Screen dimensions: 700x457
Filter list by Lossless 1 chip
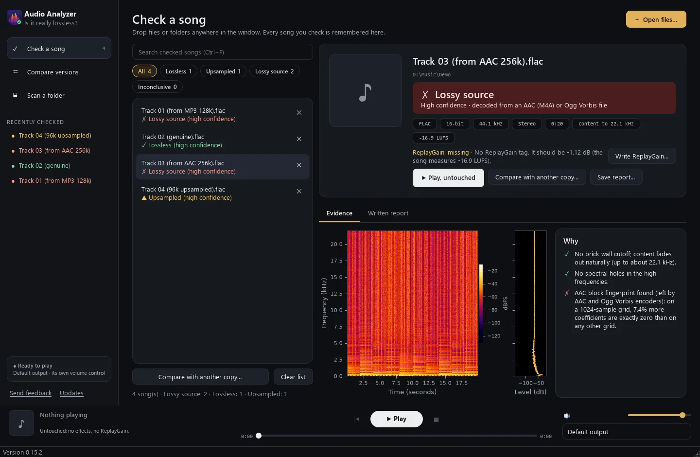point(178,71)
